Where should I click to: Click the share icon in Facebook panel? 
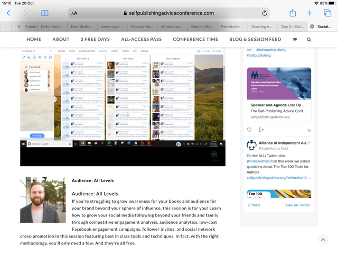point(45,57)
